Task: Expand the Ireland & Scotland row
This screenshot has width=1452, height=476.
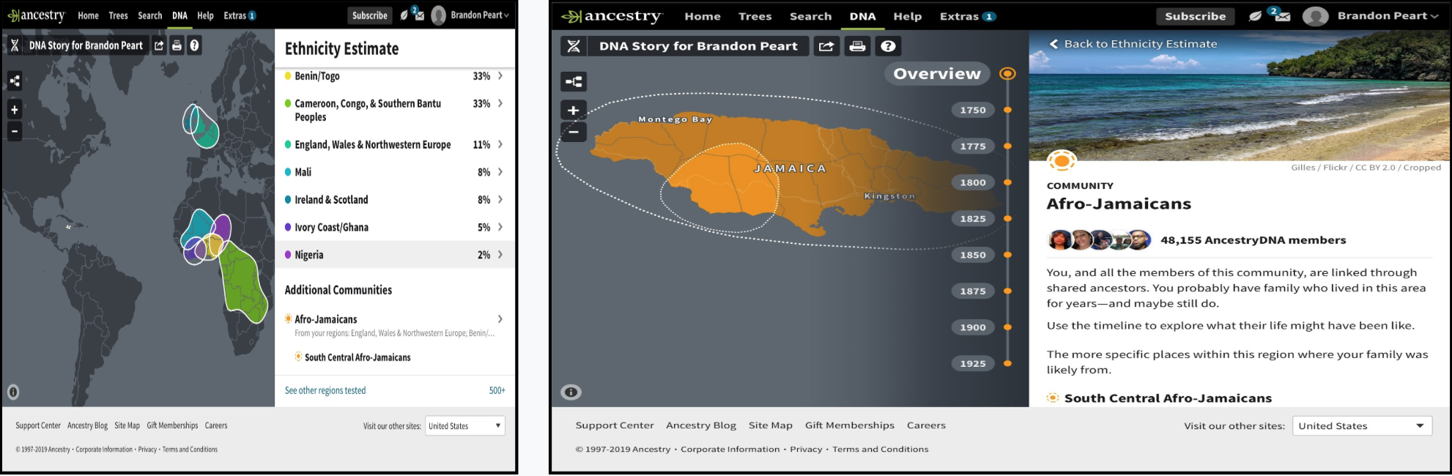Action: coord(395,200)
